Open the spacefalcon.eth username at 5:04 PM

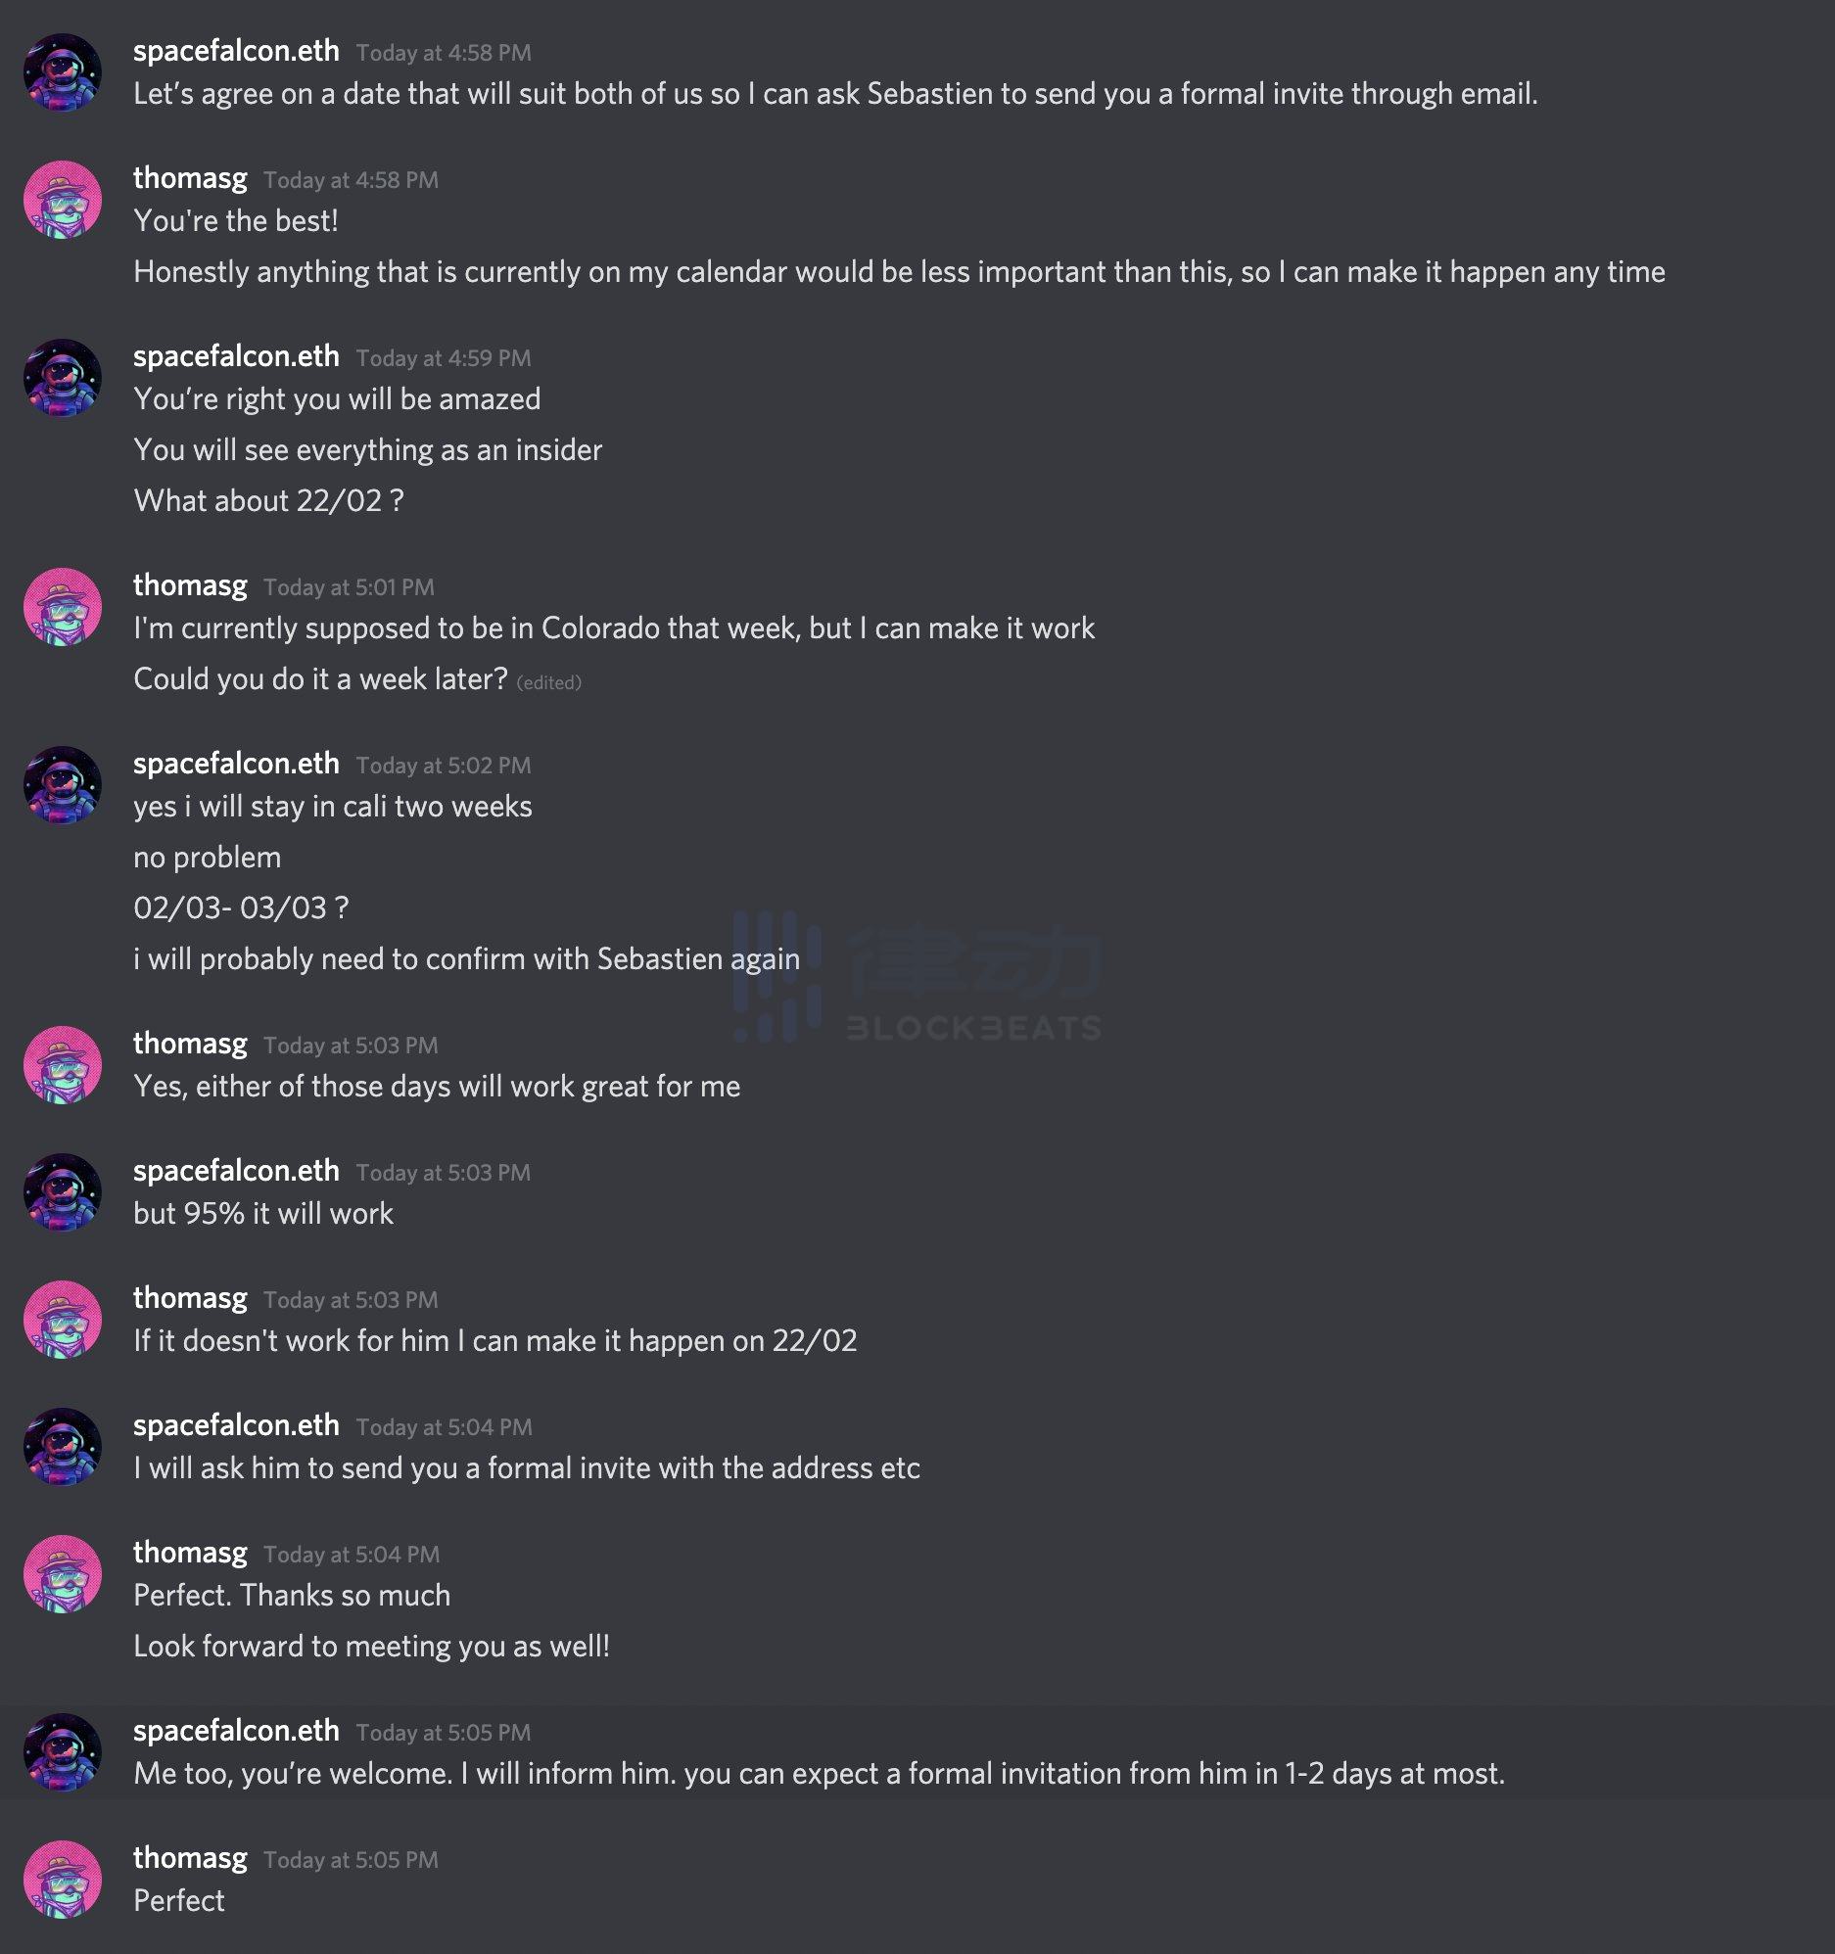pos(236,1425)
